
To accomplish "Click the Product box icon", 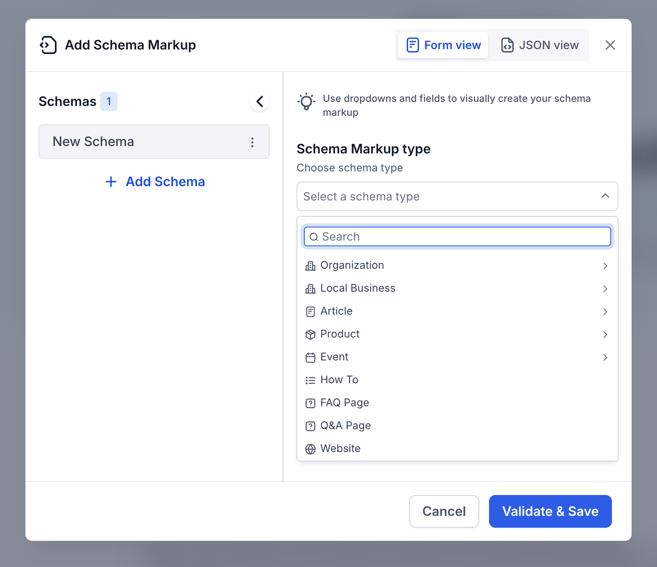I will [x=310, y=335].
